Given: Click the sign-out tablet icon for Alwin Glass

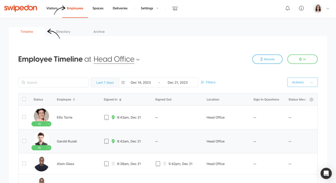Looking at the screenshot, I should (x=158, y=164).
